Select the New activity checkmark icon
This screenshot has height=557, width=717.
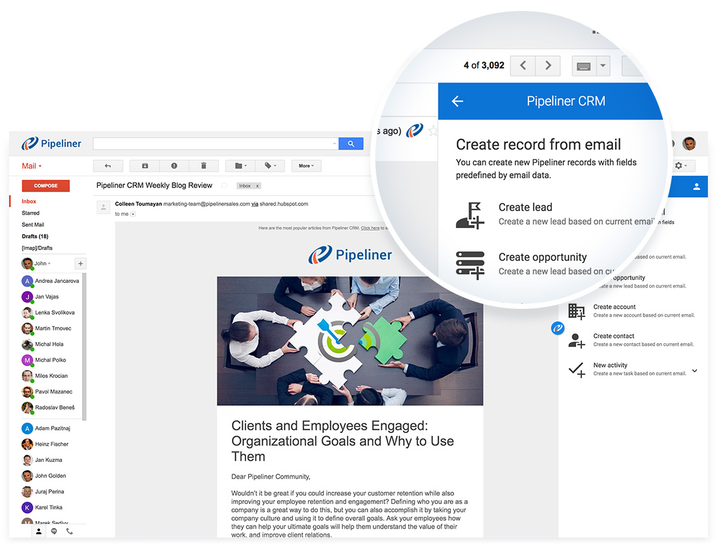577,368
